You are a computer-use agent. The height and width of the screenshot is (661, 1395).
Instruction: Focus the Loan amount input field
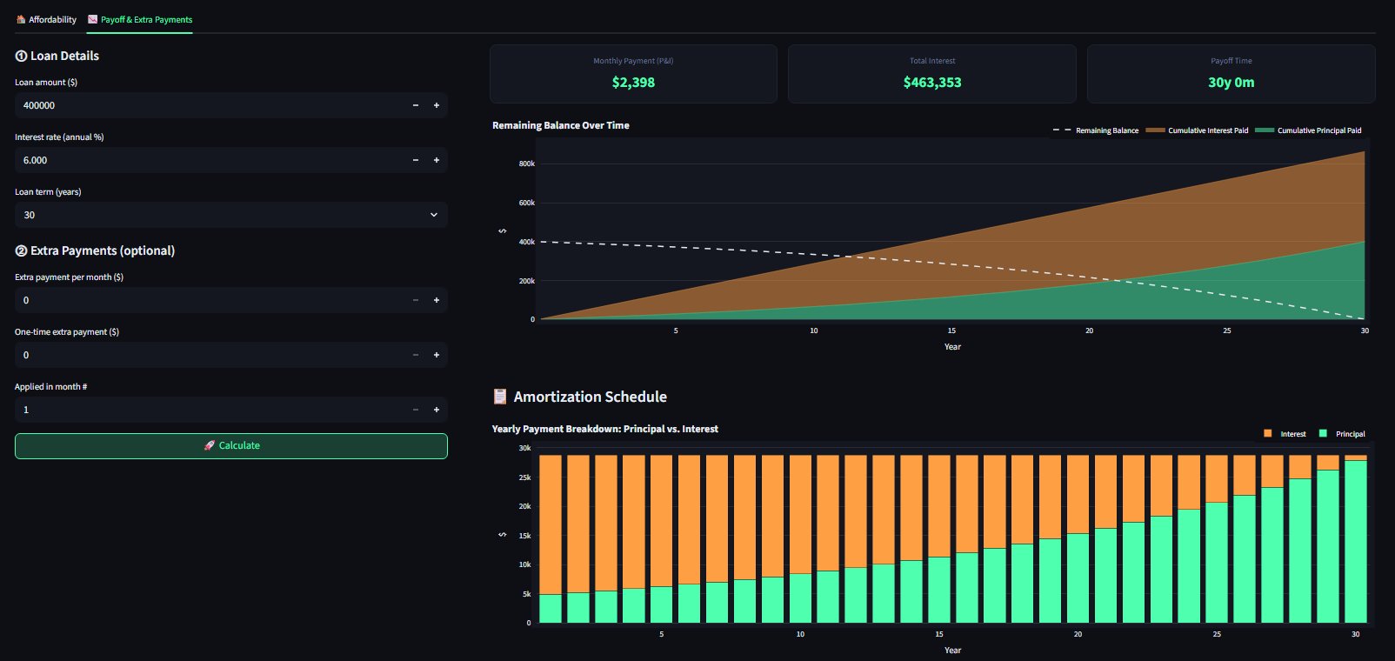click(210, 105)
